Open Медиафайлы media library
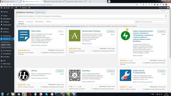This screenshot has width=171, height=96. pos(7,19)
